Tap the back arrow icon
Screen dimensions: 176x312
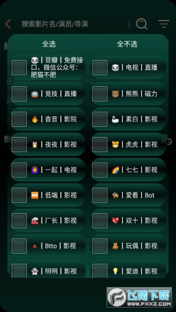click(x=8, y=24)
